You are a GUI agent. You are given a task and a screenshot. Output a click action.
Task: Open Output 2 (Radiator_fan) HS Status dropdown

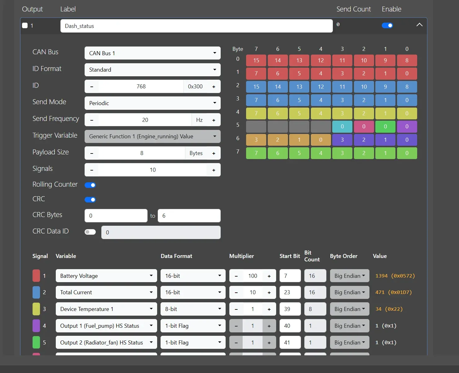[106, 343]
